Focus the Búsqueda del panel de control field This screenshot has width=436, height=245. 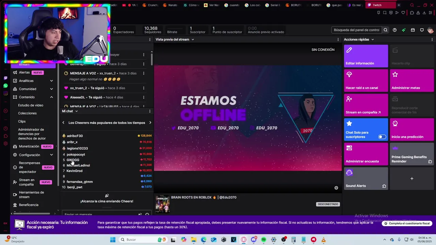[357, 30]
